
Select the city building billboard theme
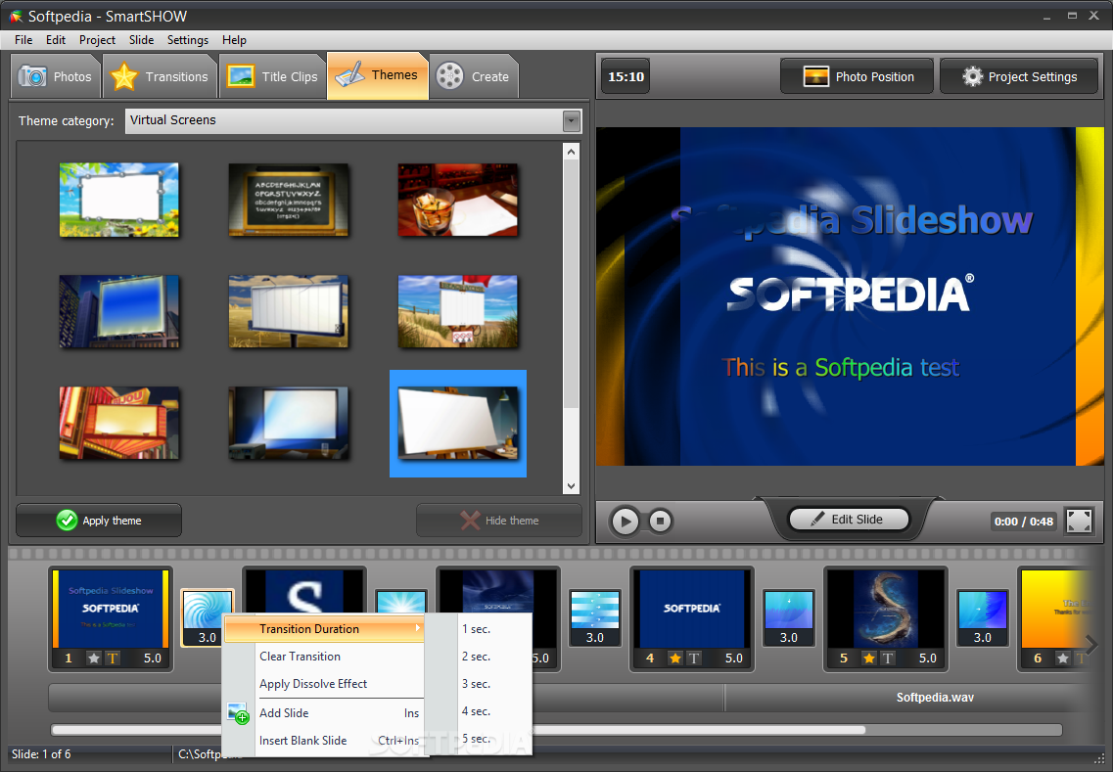(118, 311)
